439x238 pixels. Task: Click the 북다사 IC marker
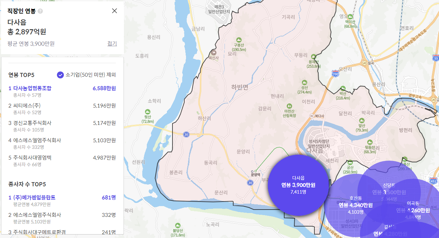pyautogui.click(x=311, y=116)
